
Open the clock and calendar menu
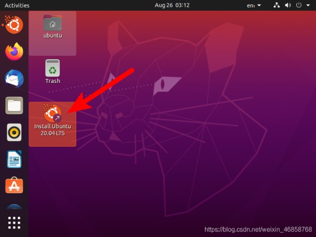point(172,5)
